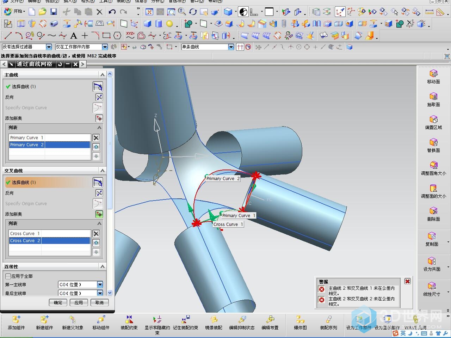
Task: Click the Fit view icon
Action: 149,12
